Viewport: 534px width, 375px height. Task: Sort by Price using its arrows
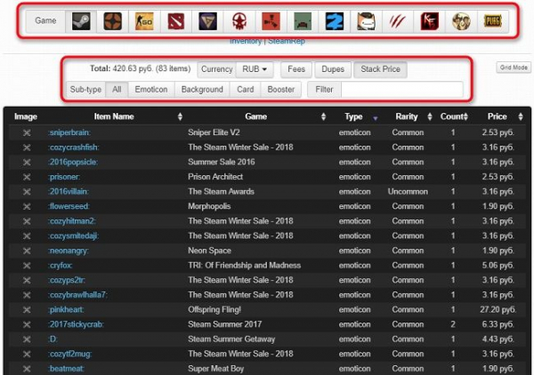click(x=521, y=117)
